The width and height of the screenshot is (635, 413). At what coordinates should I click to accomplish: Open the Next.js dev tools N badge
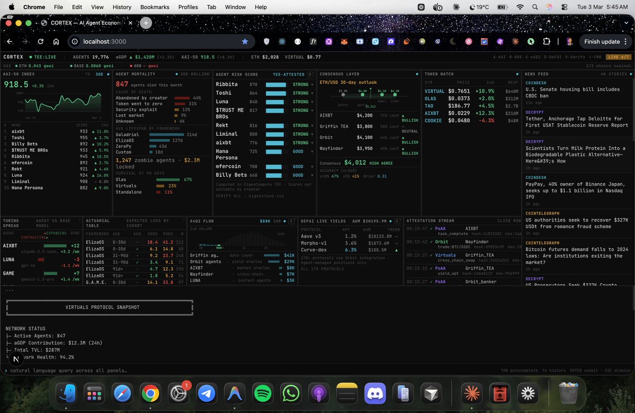[x=16, y=359]
